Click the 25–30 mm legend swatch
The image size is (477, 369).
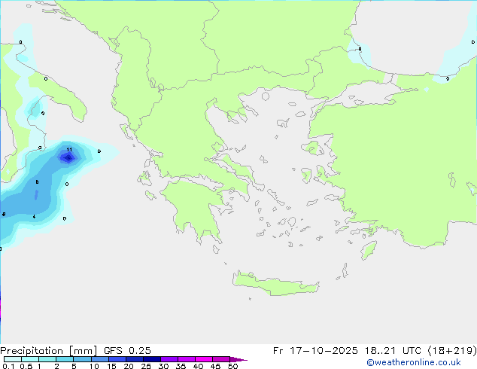pos(151,359)
